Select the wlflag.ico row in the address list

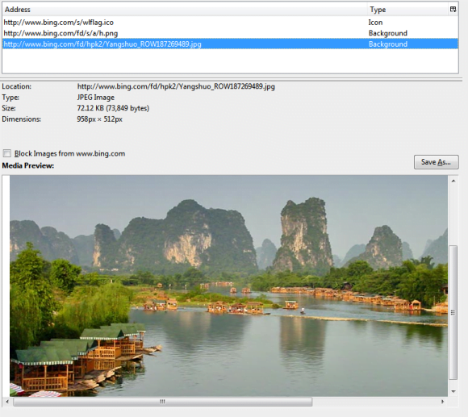230,23
